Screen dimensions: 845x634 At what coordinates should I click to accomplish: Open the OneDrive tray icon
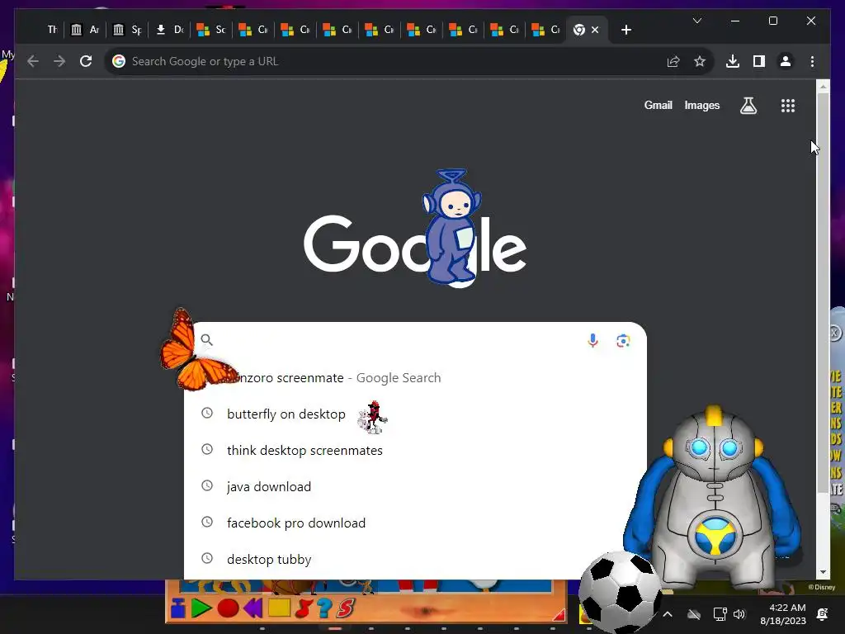(694, 614)
